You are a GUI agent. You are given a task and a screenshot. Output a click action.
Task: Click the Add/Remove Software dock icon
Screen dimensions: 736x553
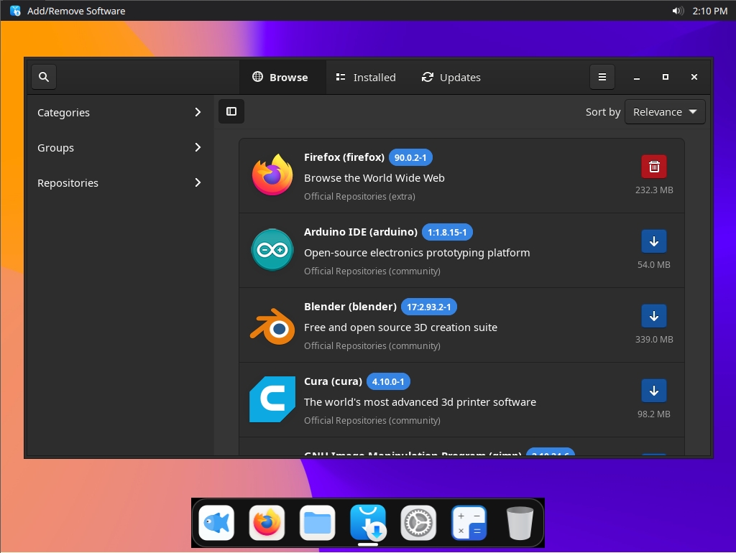point(368,523)
